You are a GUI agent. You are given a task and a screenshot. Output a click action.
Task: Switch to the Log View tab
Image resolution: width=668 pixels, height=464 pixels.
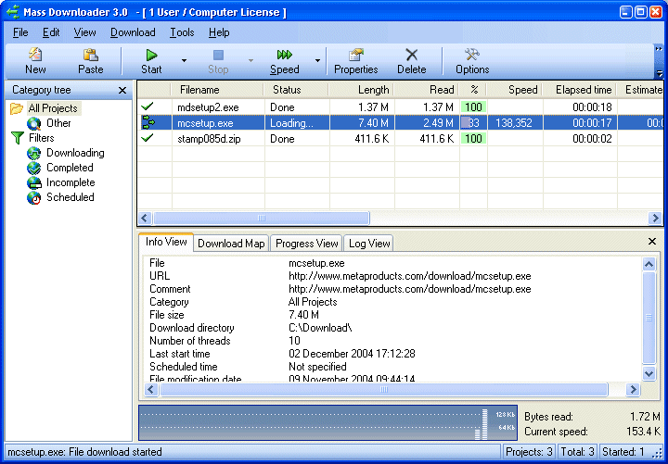pyautogui.click(x=369, y=244)
